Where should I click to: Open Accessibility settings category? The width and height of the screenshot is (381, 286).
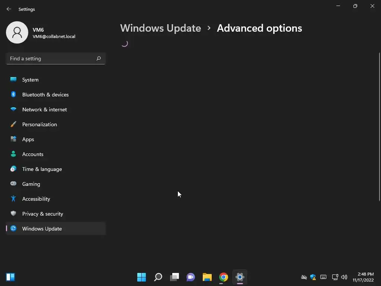(56, 199)
